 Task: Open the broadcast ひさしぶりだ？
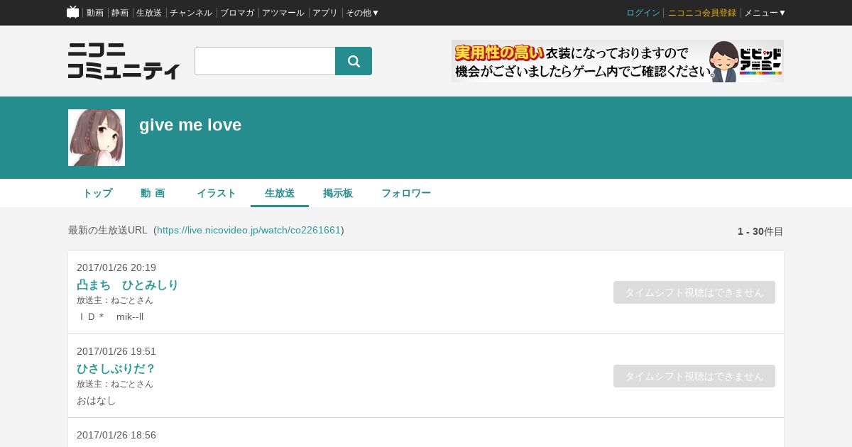point(116,369)
